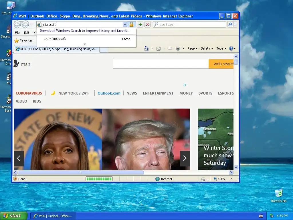Viewport: 293px width, 220px height.
Task: Click the security lock icon
Action: 132,24
